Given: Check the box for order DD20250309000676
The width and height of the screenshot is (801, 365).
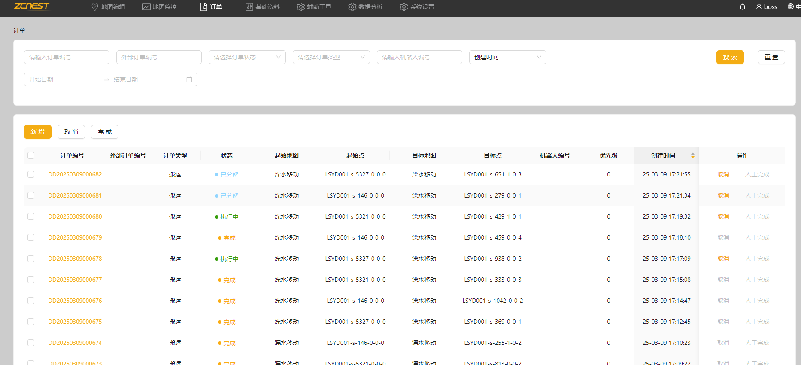Looking at the screenshot, I should pyautogui.click(x=31, y=301).
